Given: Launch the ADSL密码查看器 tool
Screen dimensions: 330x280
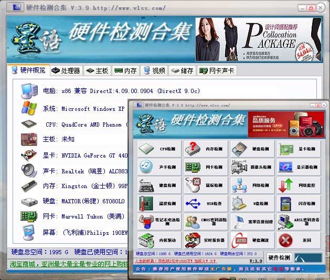Looking at the screenshot, I should coord(299,222).
